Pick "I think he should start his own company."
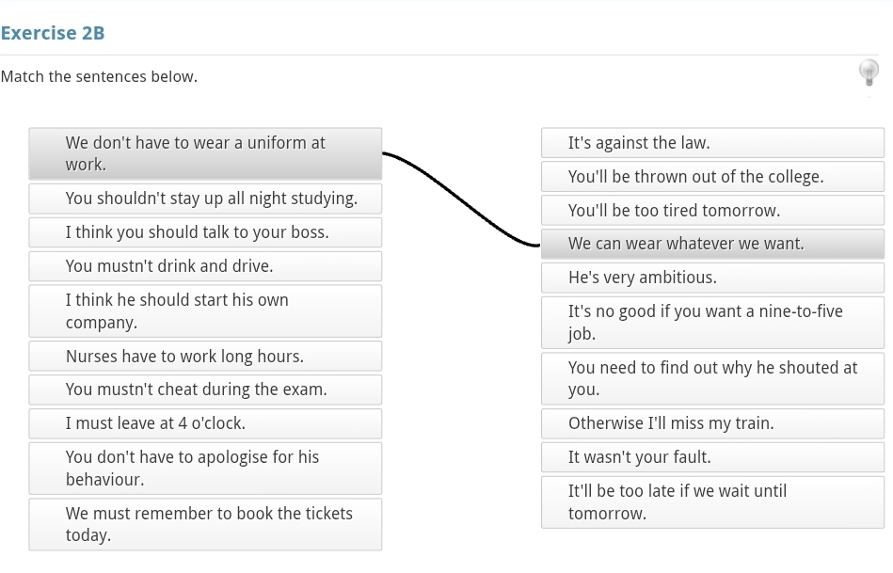893x573 pixels. [205, 311]
